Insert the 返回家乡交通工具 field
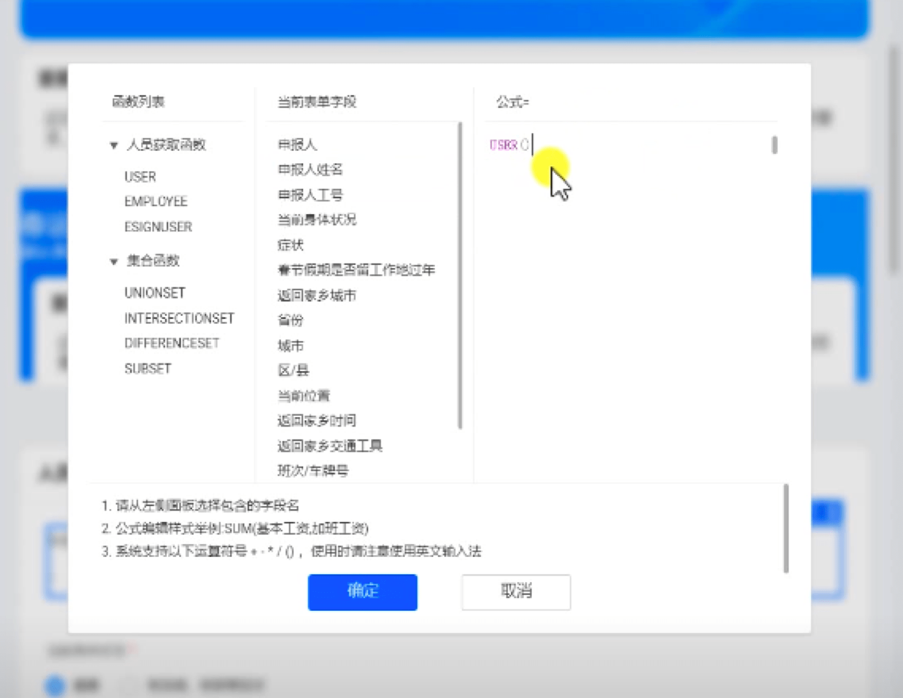 (x=330, y=446)
